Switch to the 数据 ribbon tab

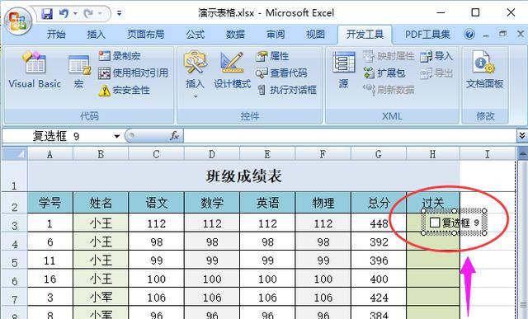point(235,34)
